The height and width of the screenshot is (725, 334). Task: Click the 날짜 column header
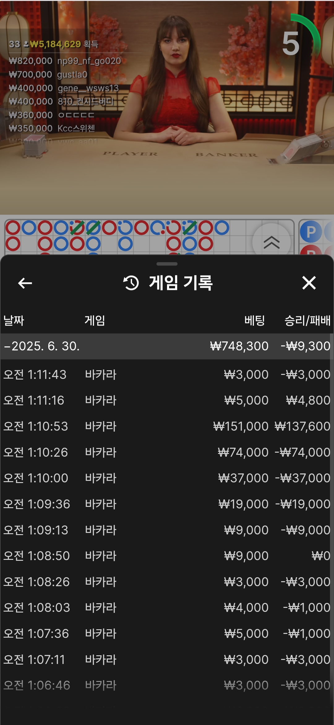coord(14,320)
